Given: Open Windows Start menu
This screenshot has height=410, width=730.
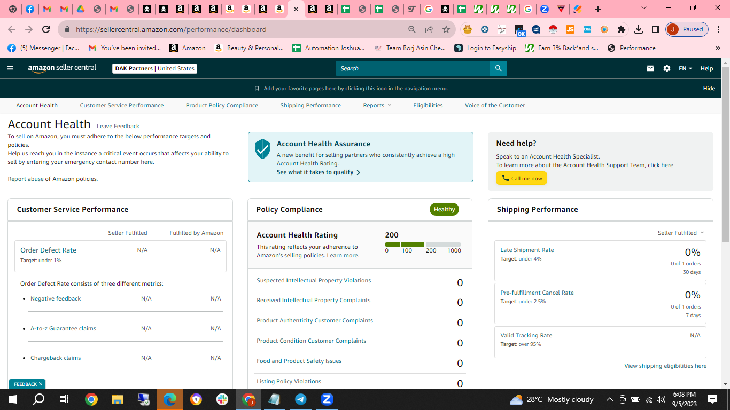Looking at the screenshot, I should click(13, 399).
